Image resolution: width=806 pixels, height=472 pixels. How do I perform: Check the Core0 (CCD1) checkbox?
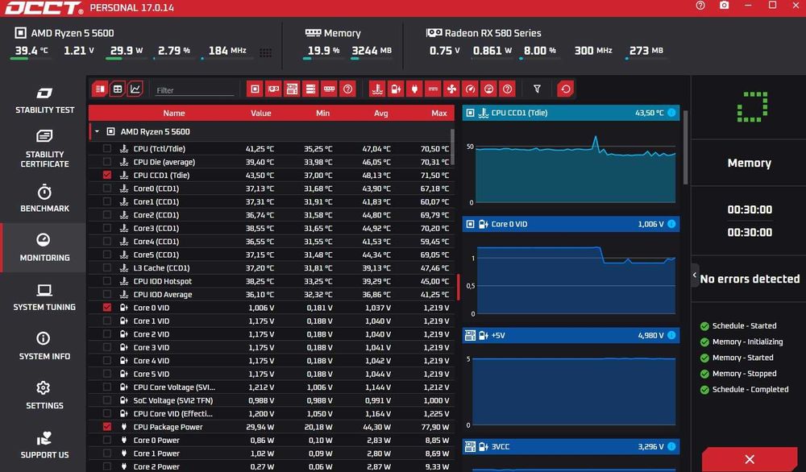107,188
